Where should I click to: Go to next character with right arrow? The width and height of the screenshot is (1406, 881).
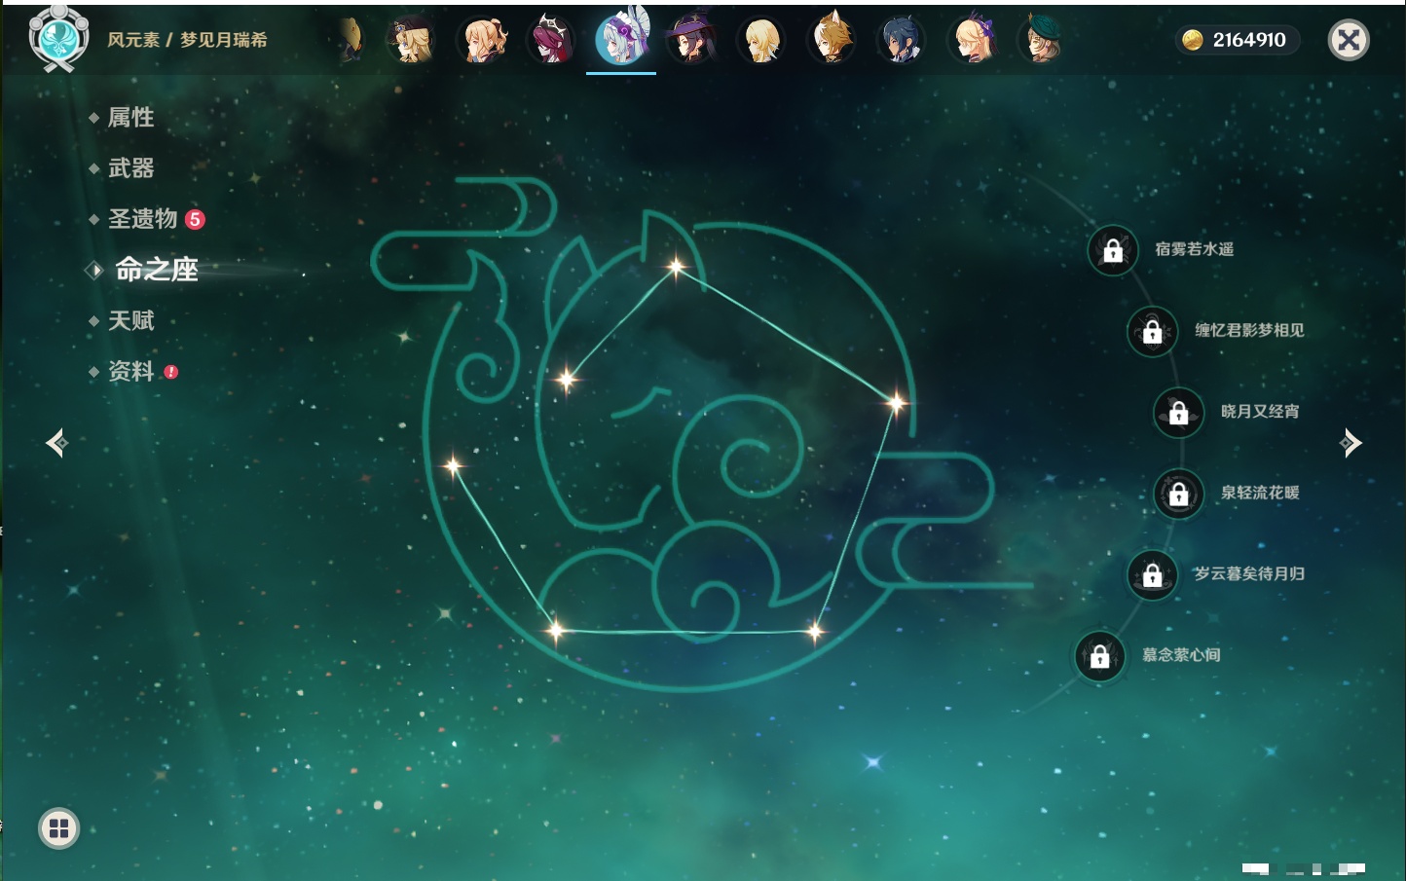(x=1350, y=443)
